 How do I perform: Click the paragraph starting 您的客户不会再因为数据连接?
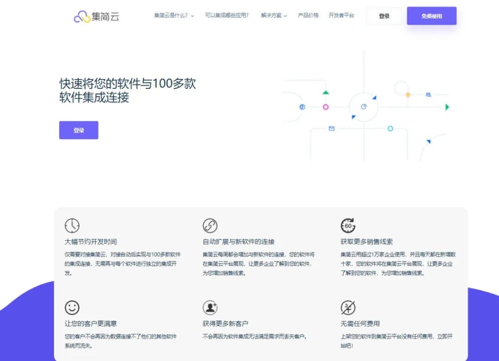pyautogui.click(x=121, y=341)
